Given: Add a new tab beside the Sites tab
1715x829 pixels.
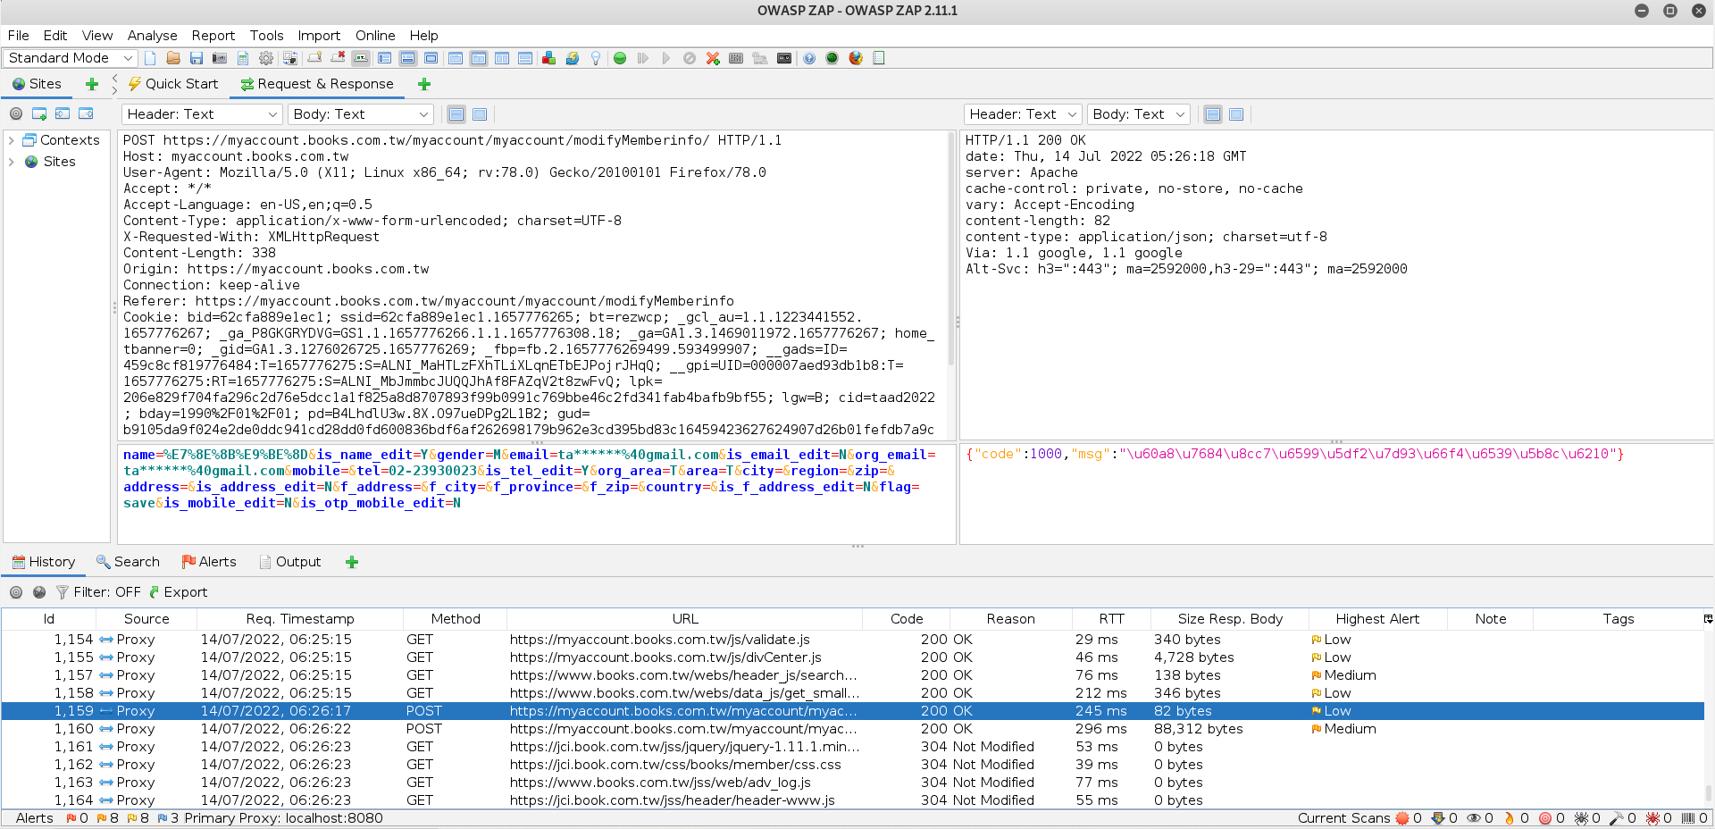Looking at the screenshot, I should 92,84.
